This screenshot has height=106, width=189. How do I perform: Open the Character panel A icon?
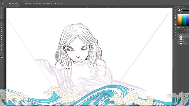[x=175, y=27]
